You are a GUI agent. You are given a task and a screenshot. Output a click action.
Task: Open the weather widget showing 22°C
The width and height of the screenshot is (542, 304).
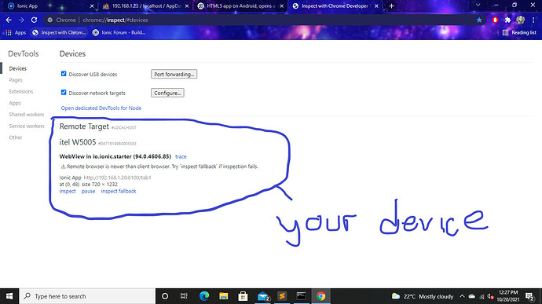pyautogui.click(x=422, y=296)
